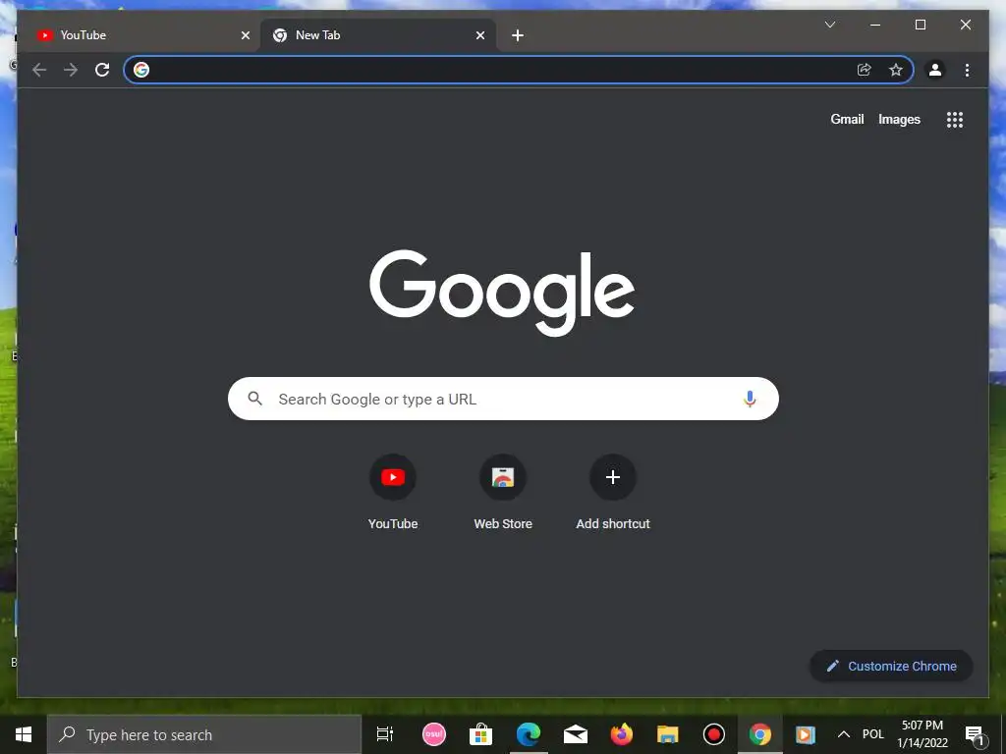The height and width of the screenshot is (754, 1006).
Task: Close the YouTube tab
Action: (x=245, y=35)
